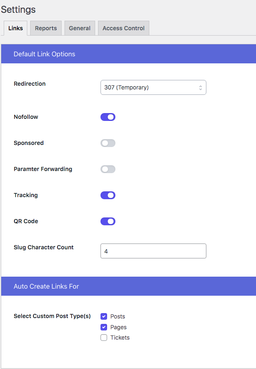The height and width of the screenshot is (369, 256).
Task: Click the Default Link Options section header
Action: pos(44,54)
